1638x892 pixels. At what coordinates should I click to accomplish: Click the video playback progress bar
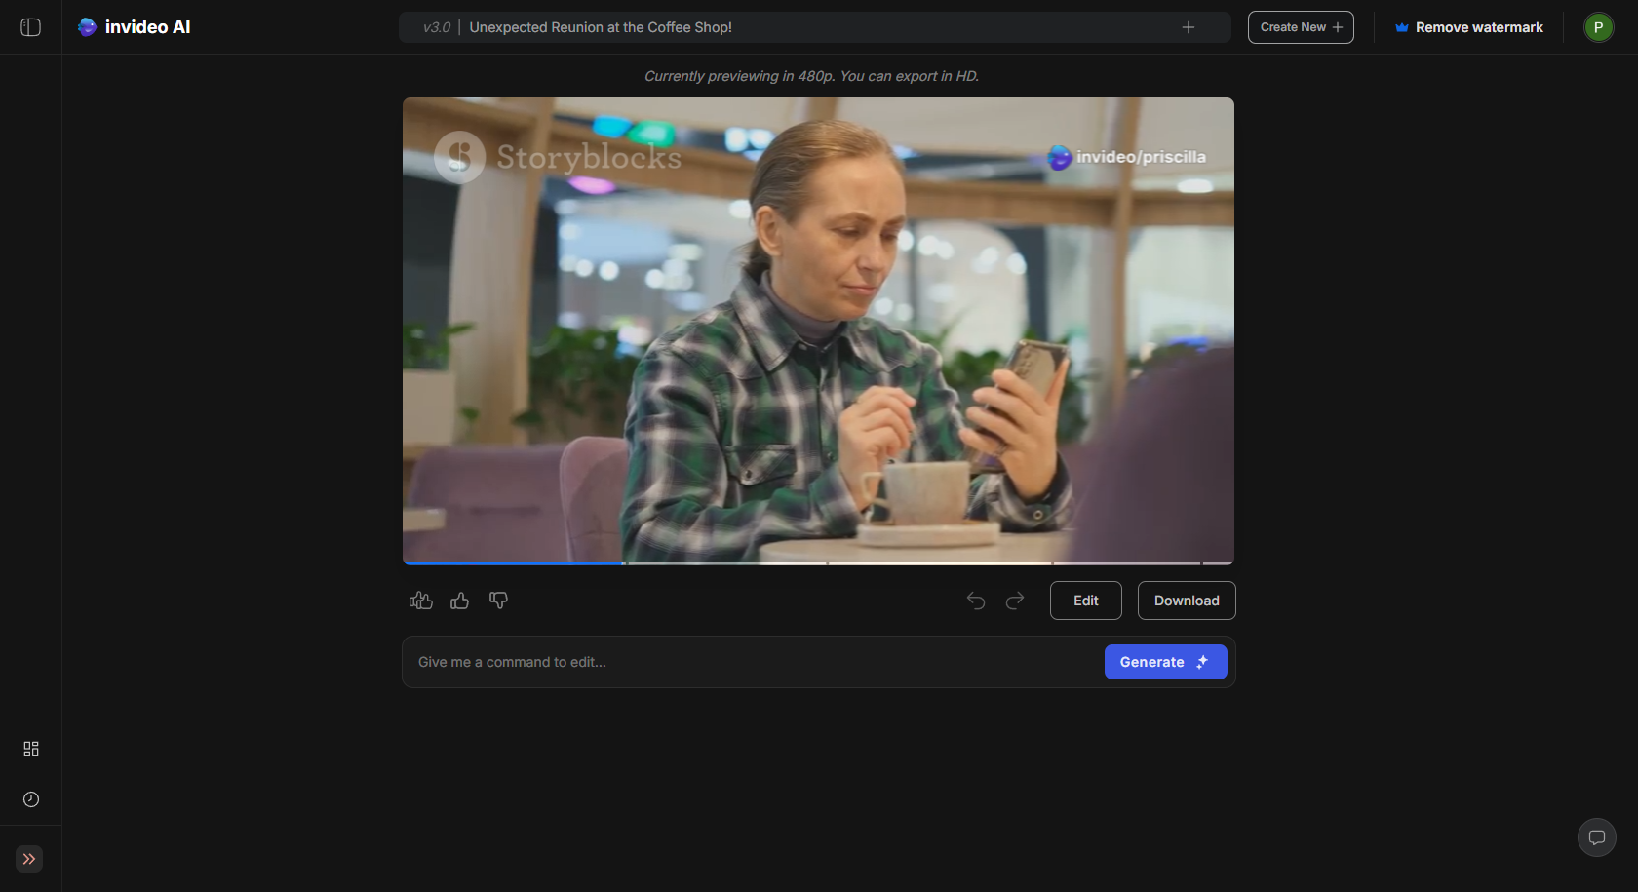[818, 562]
